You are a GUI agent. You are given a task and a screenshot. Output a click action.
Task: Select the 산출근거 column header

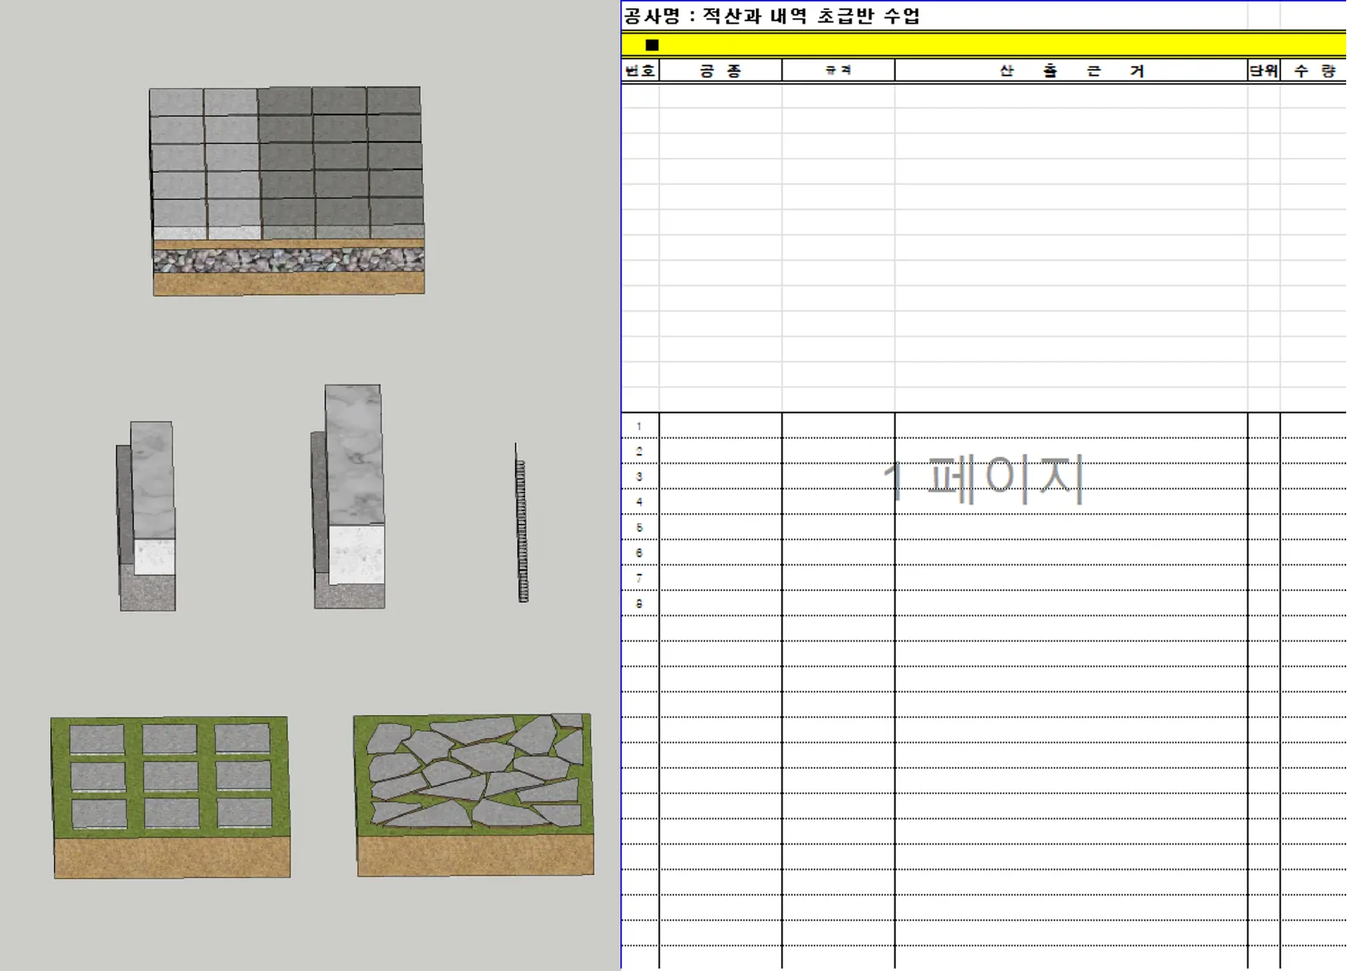(1071, 71)
